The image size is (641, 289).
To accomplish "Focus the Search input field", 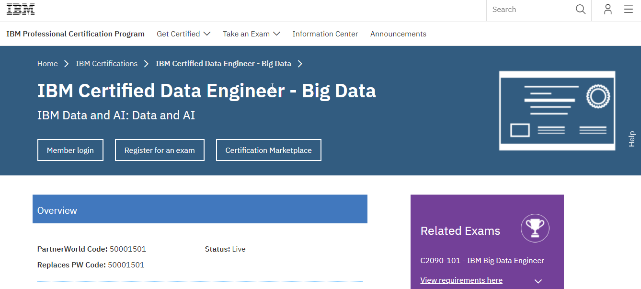I will coord(531,10).
